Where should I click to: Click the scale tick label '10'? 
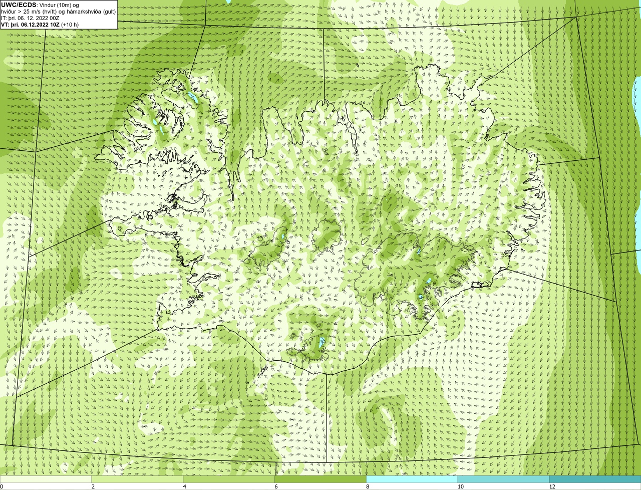point(460,486)
